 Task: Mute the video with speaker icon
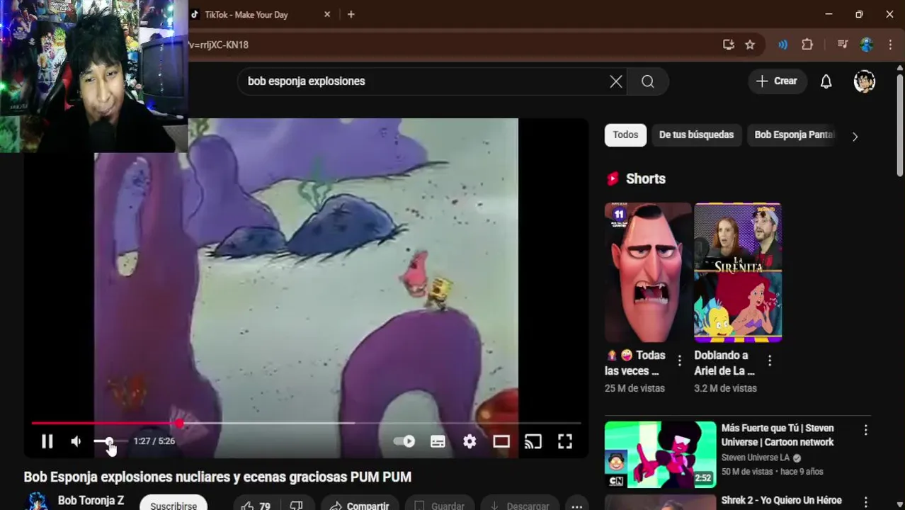click(x=76, y=441)
